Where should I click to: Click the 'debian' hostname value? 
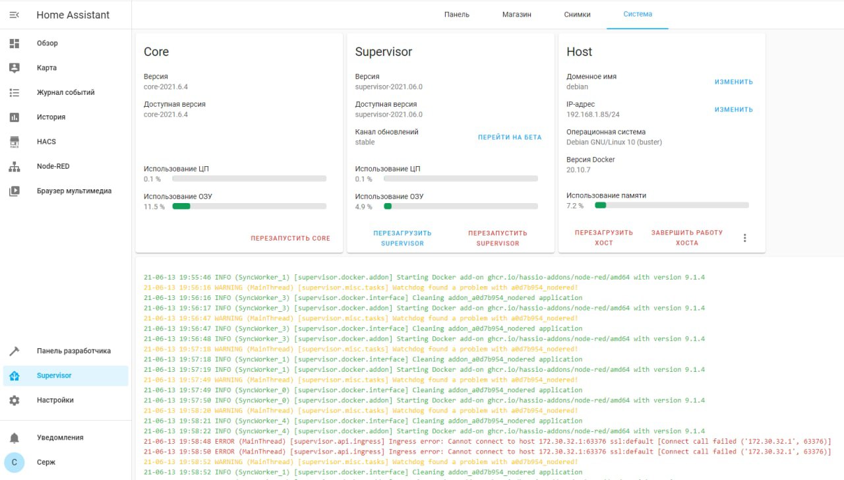click(x=578, y=86)
